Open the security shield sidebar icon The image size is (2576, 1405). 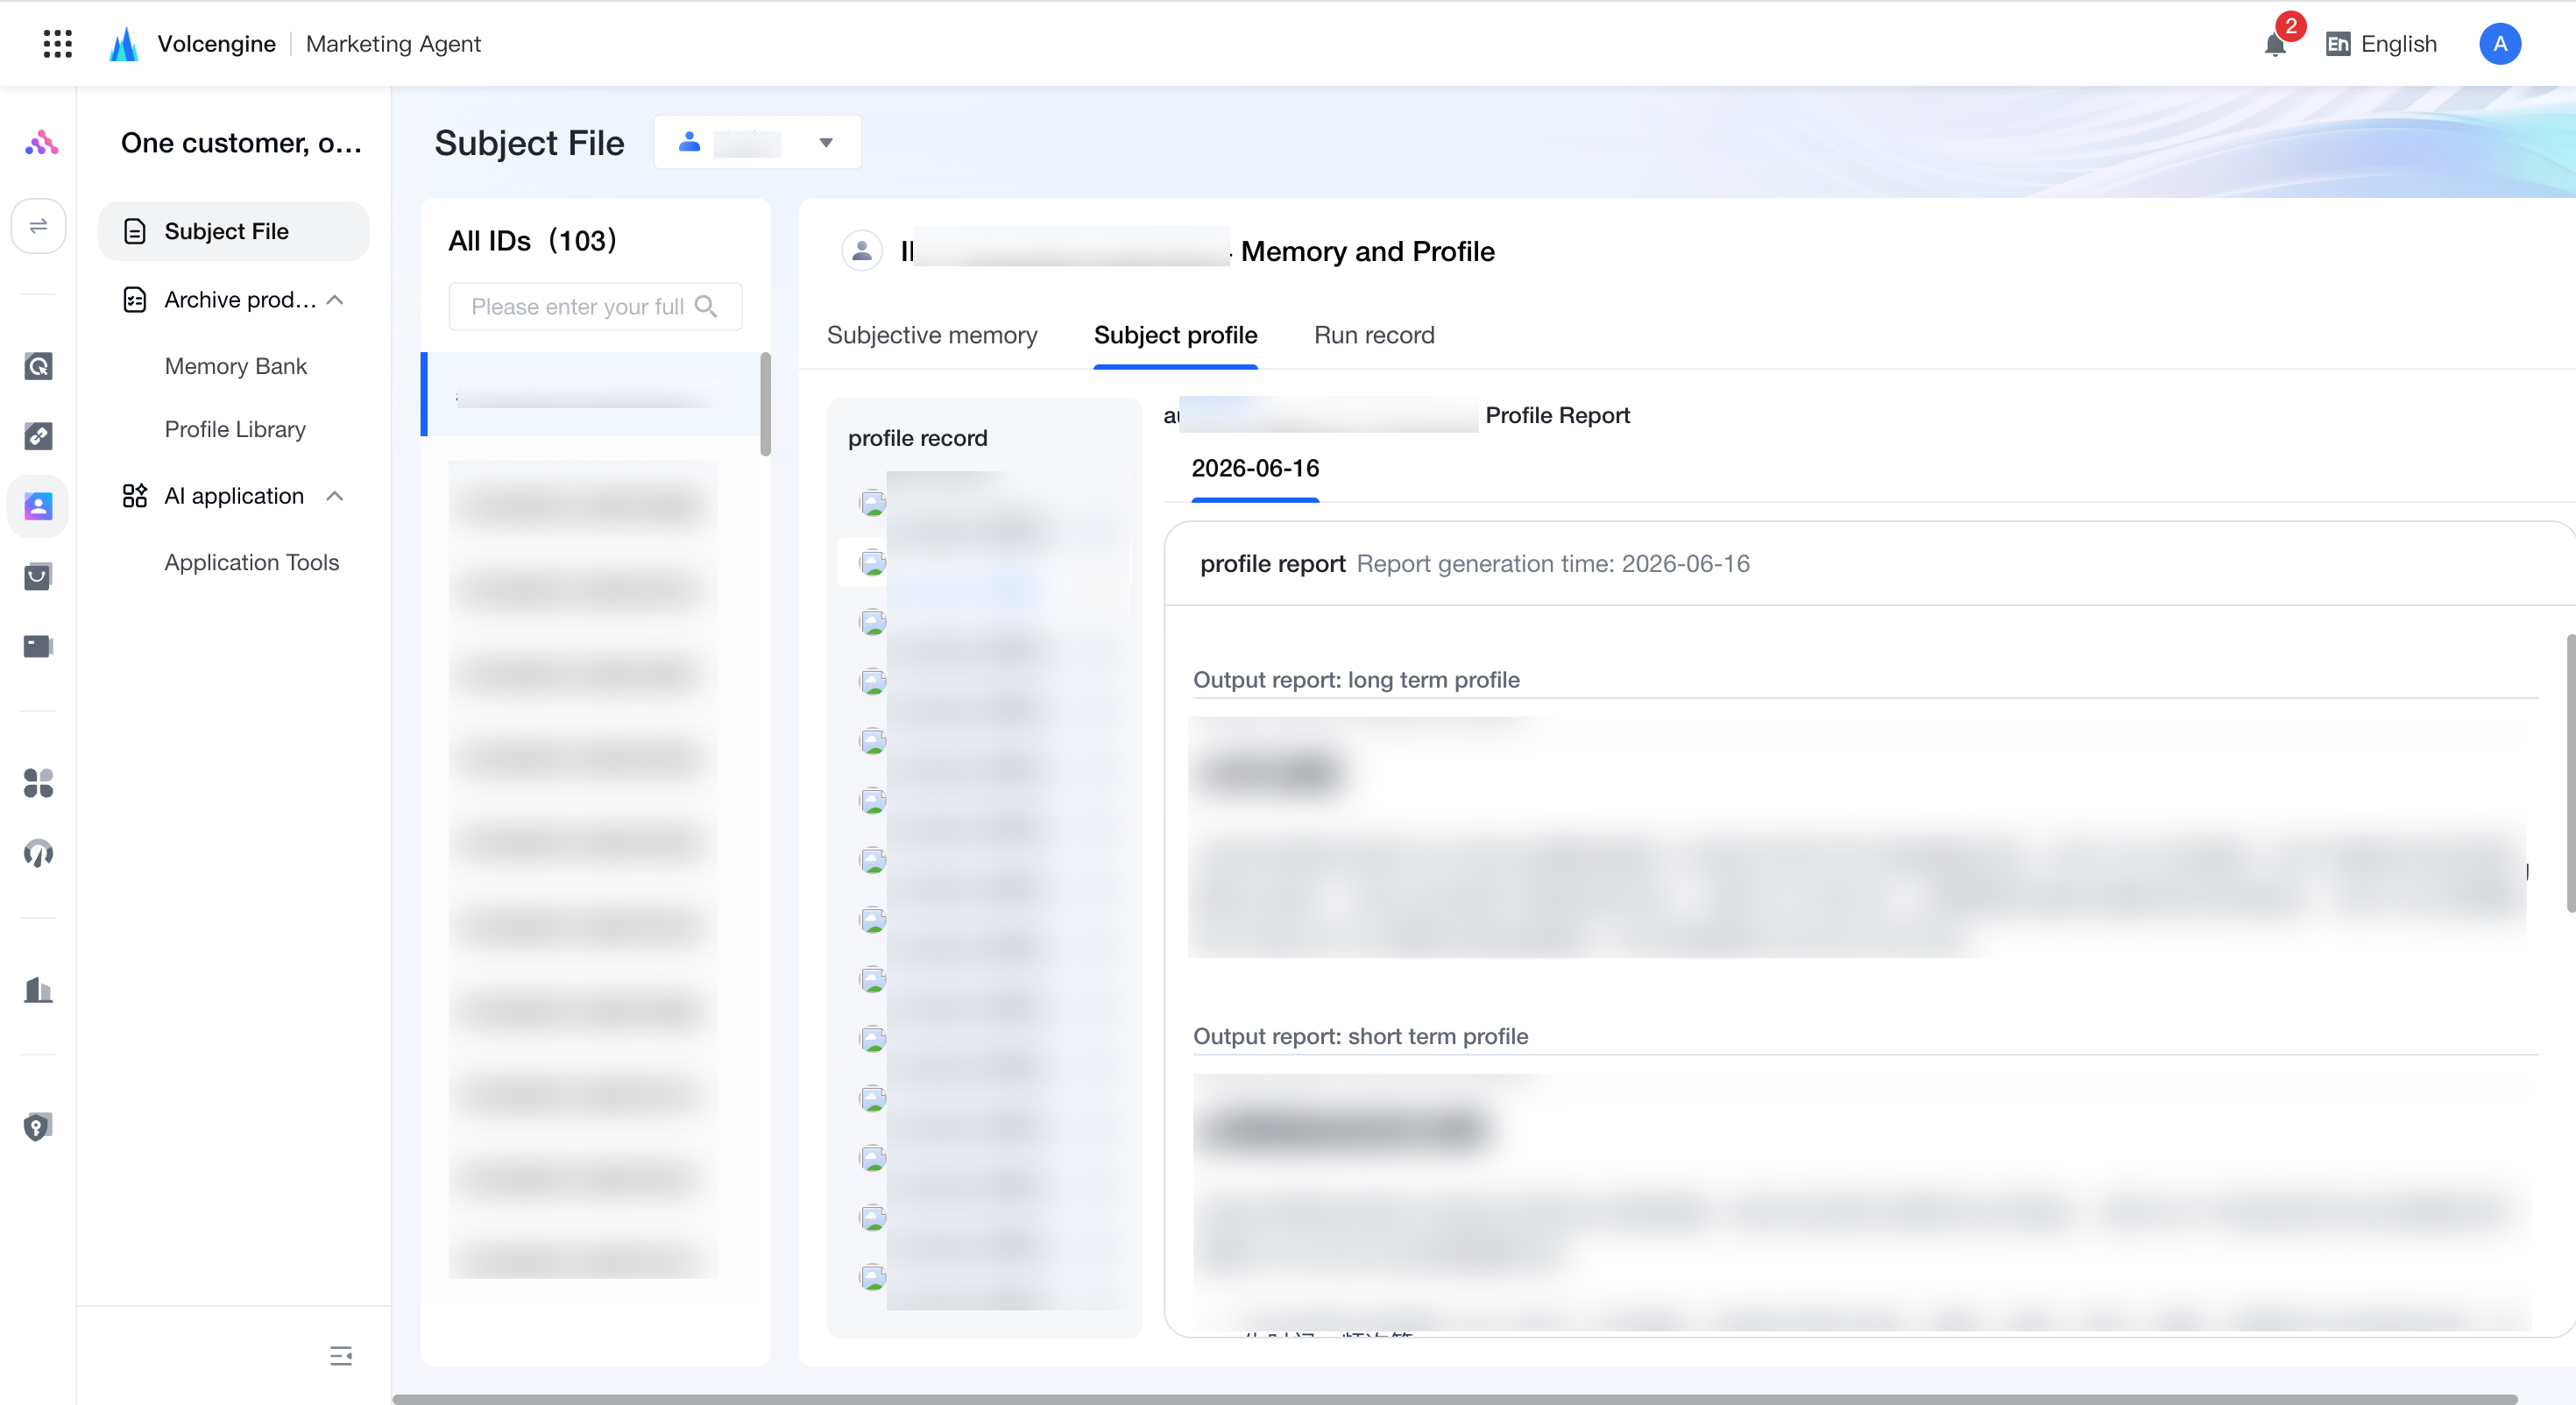[x=38, y=1126]
